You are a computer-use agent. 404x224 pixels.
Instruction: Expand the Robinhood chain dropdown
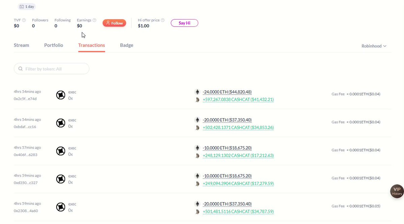374,46
